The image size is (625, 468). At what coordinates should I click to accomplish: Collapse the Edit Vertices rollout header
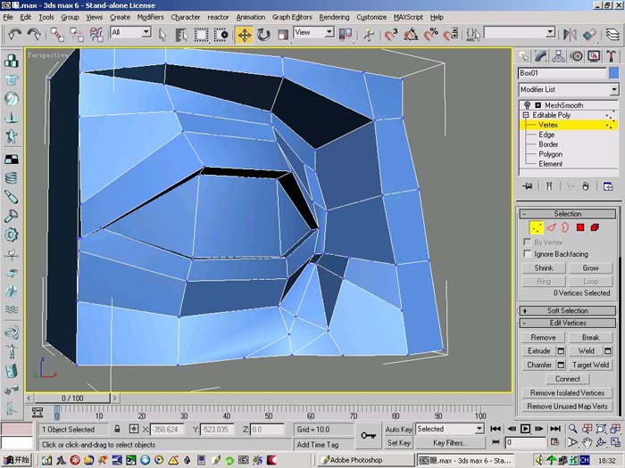click(x=567, y=323)
